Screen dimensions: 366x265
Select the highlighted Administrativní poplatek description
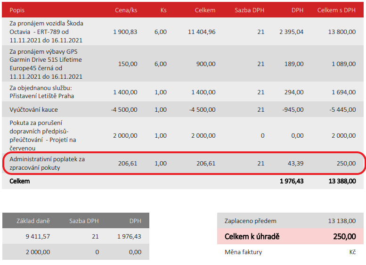47,163
